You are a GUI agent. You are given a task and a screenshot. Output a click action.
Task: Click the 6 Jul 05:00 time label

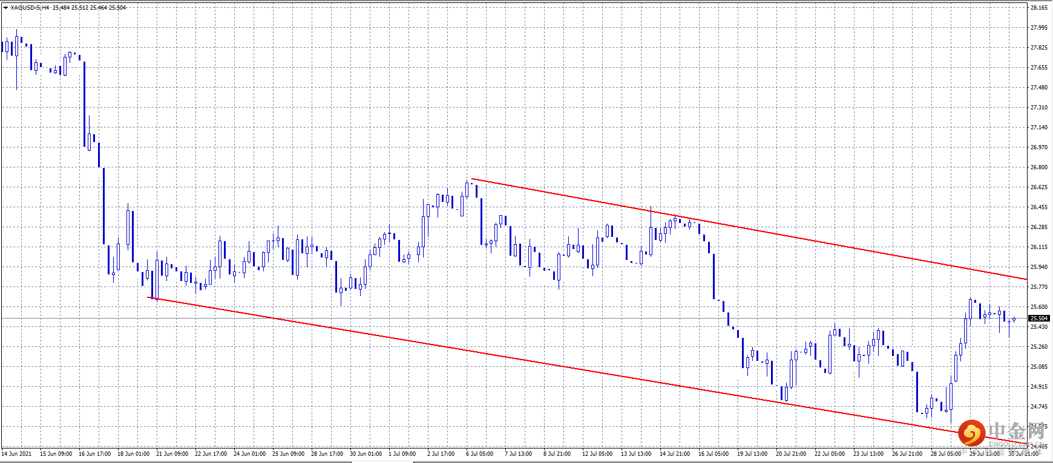click(479, 454)
